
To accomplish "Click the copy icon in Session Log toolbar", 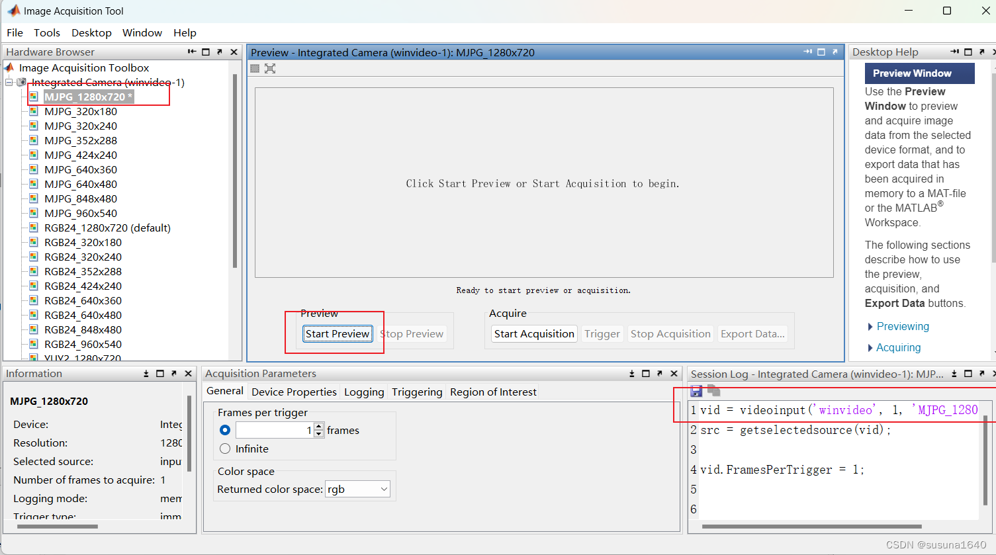I will click(x=713, y=390).
